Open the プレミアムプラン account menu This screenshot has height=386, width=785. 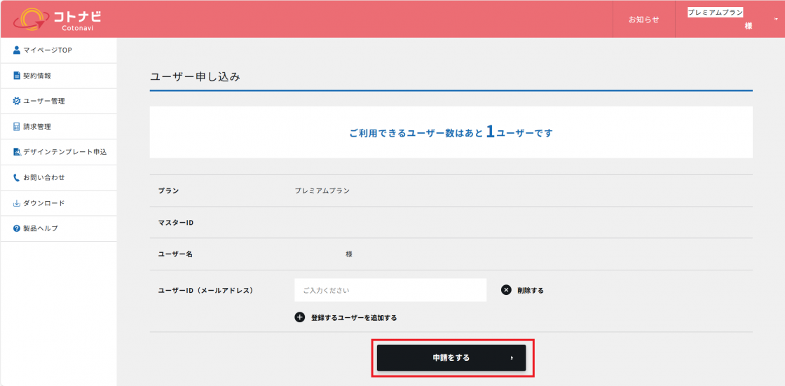pos(722,19)
